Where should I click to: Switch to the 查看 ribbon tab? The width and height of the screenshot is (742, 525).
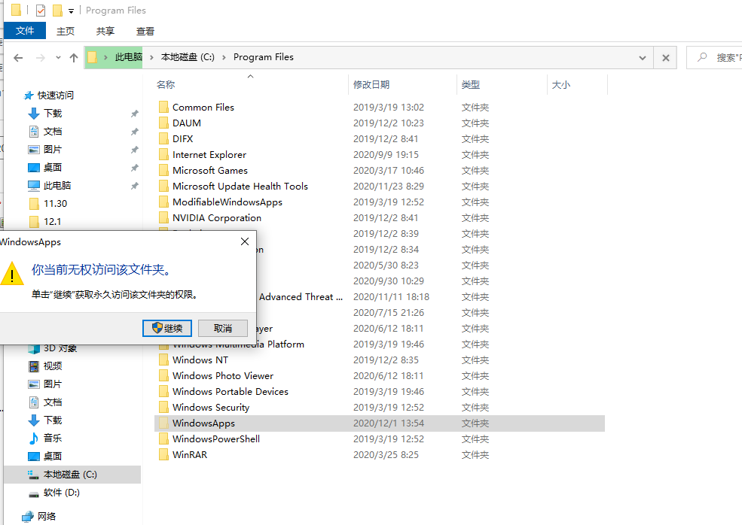click(x=145, y=31)
